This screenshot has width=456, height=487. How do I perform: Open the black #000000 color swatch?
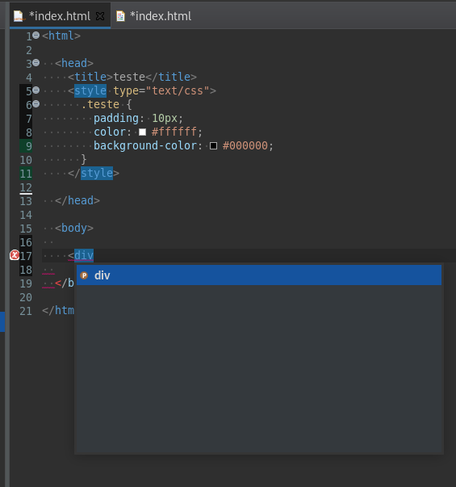click(213, 145)
